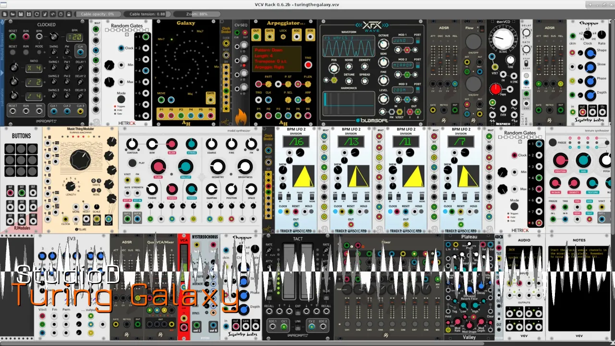Click the New patch icon in toolbar
Screen dimensions: 615x346
[x=5, y=14]
